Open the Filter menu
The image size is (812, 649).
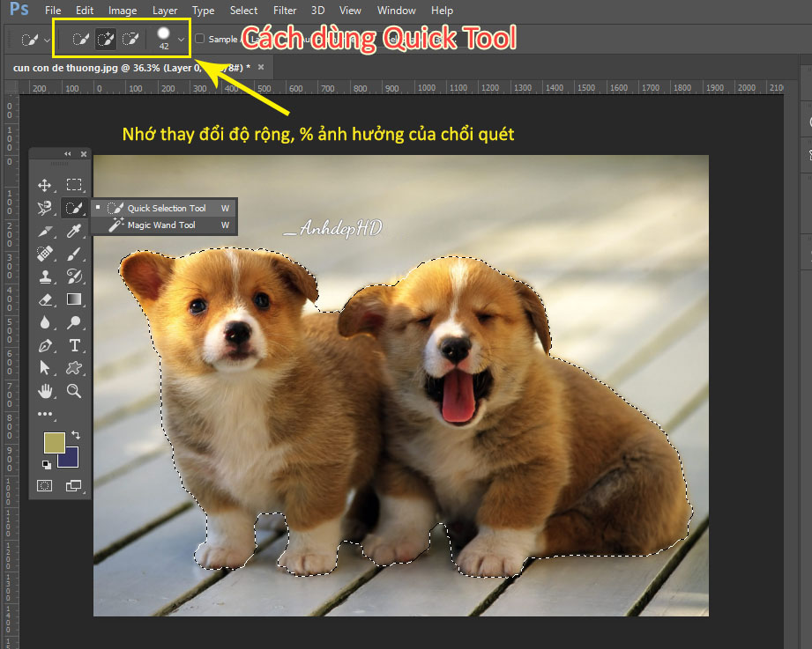tap(284, 11)
